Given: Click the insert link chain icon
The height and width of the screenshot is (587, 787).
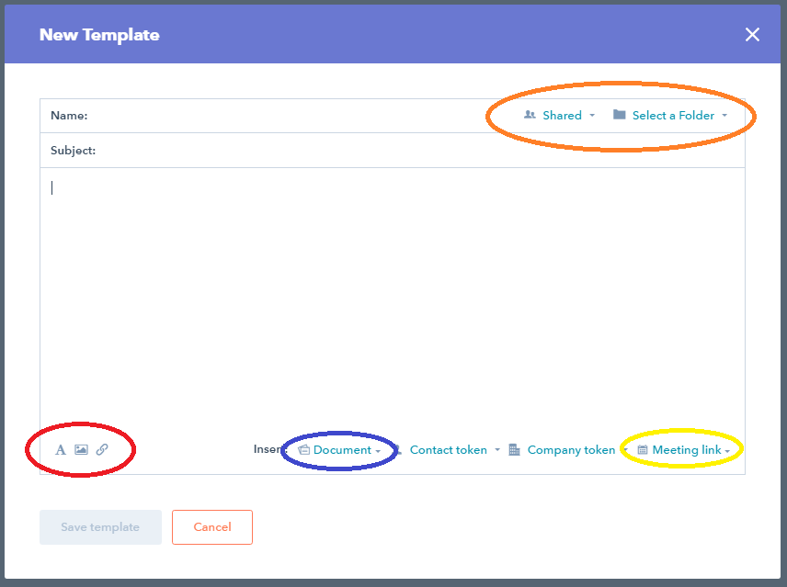Looking at the screenshot, I should [102, 449].
